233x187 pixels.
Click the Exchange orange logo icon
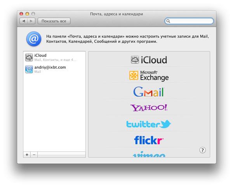pos(134,75)
